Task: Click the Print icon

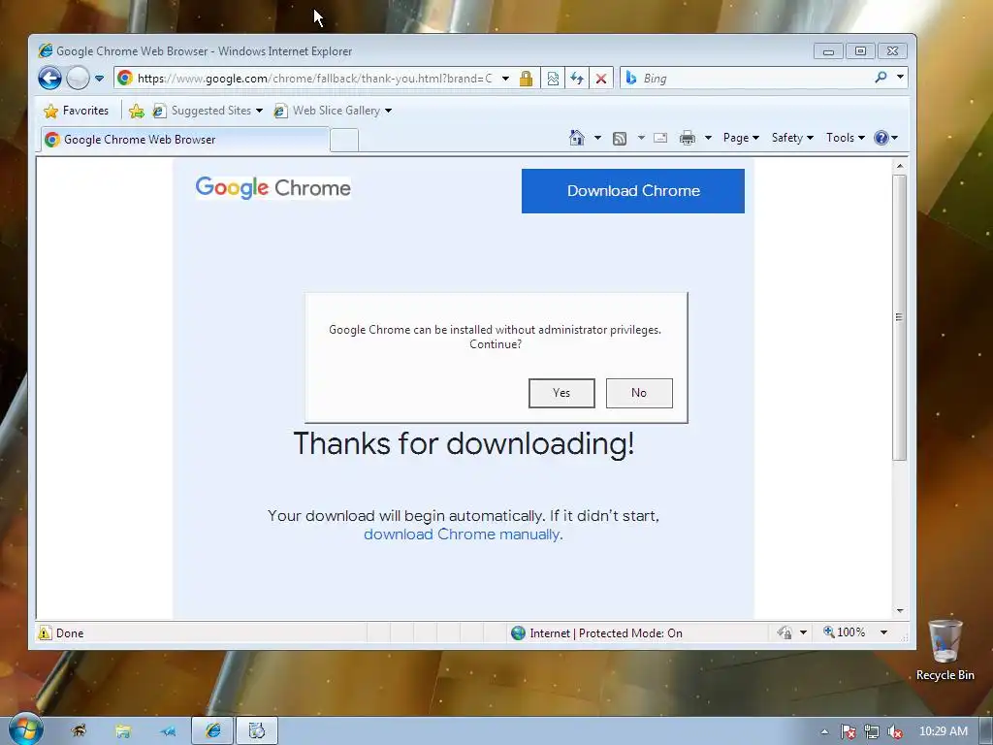Action: pos(688,138)
